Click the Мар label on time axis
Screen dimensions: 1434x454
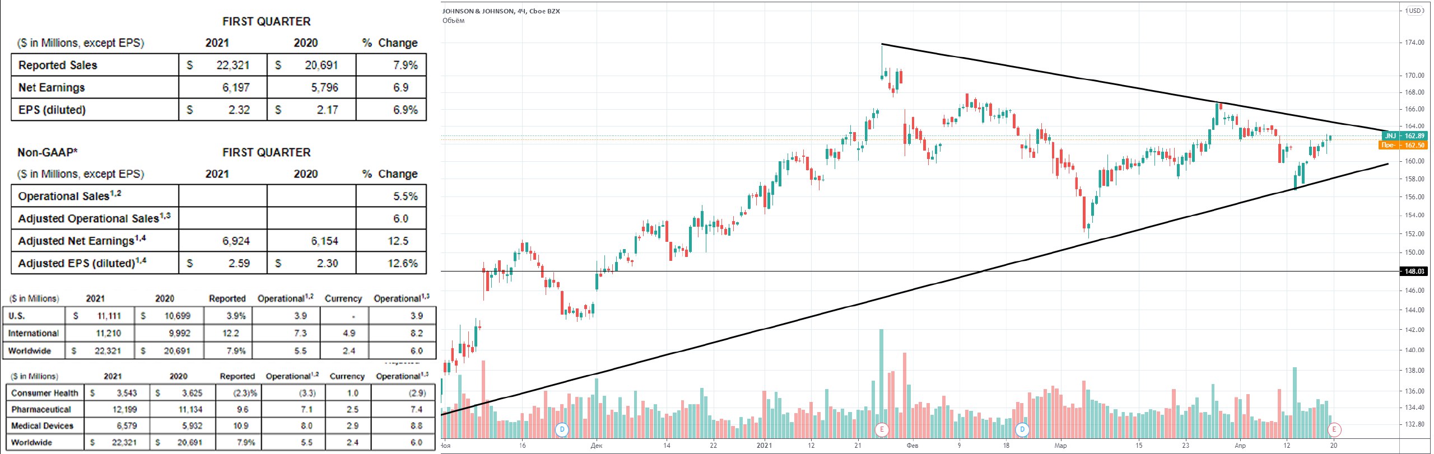coord(1060,446)
